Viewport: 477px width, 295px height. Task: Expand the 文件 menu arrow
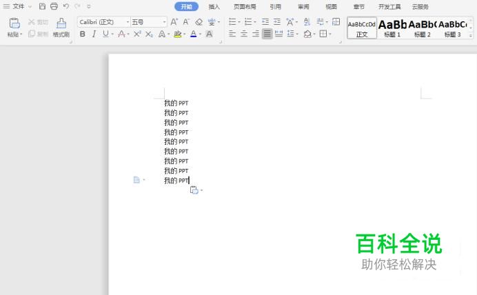30,6
